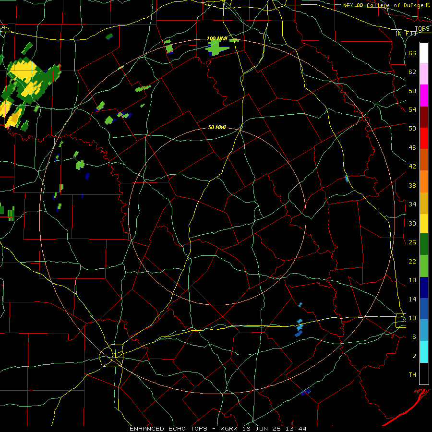
Task: Select the maroon legend color block
Action: pyautogui.click(x=424, y=117)
